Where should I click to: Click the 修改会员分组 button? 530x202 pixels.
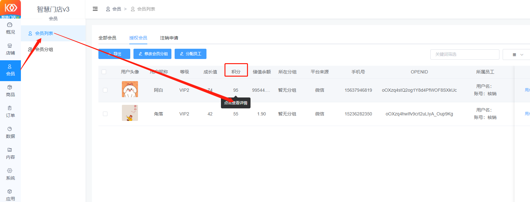(x=152, y=54)
